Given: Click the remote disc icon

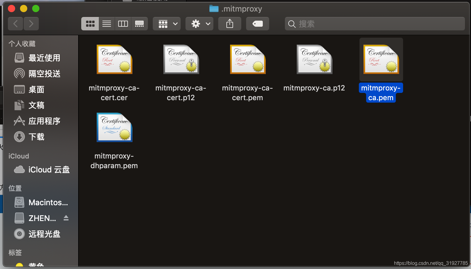Looking at the screenshot, I should (19, 234).
